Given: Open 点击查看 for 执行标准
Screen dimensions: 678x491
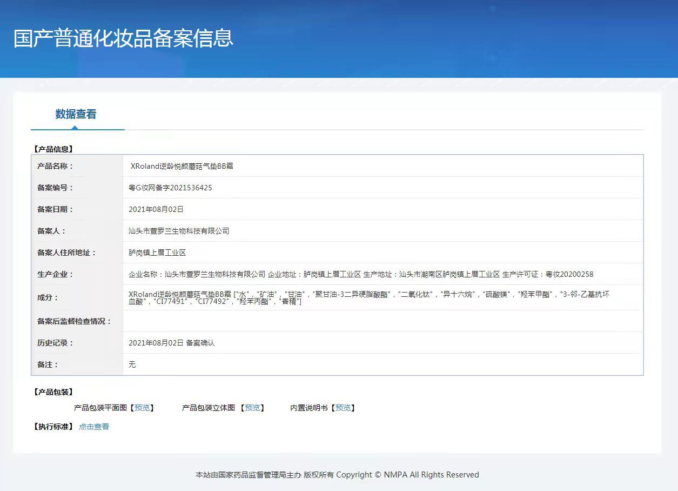Looking at the screenshot, I should click(94, 427).
